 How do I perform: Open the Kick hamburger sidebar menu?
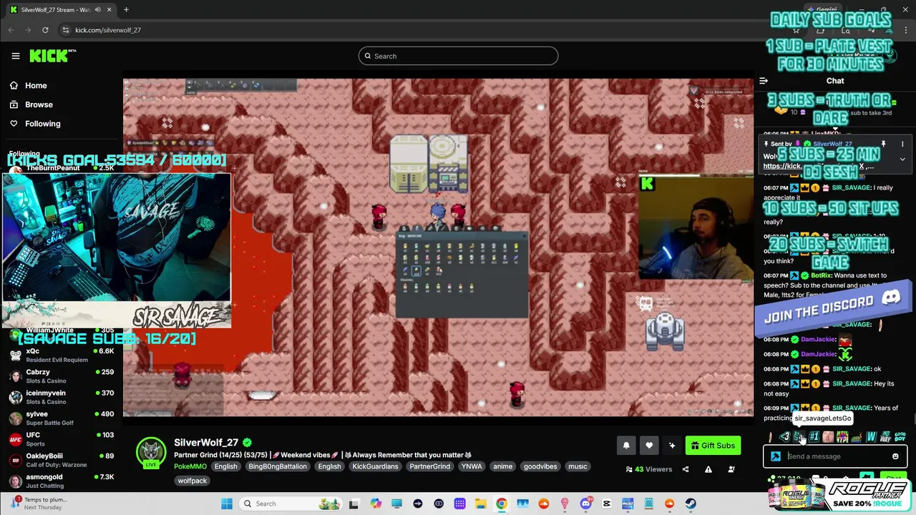click(16, 56)
